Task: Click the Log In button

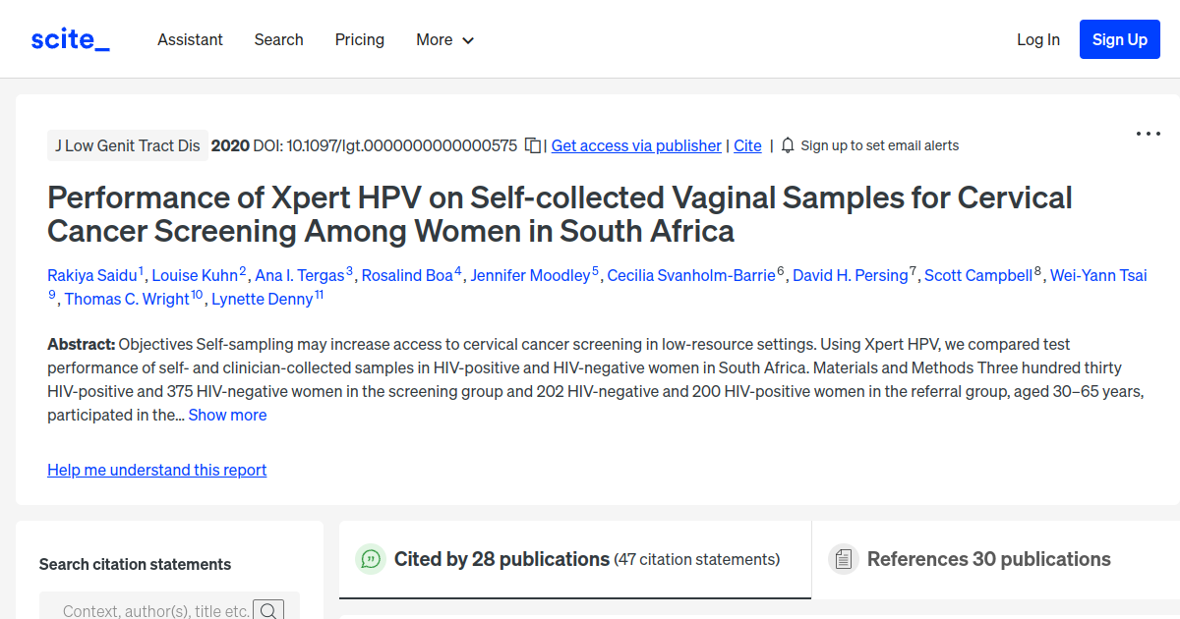Action: tap(1038, 39)
